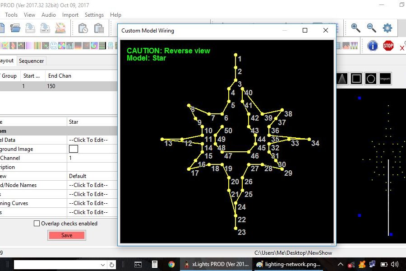Image resolution: width=406 pixels, height=271 pixels.
Task: Select the crossed Butterfly effect icon
Action: [5, 46]
